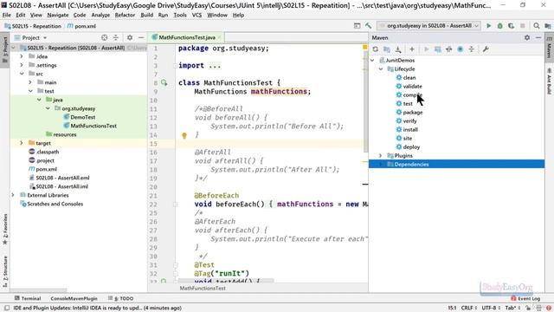Build project hammer icon

click(x=368, y=26)
